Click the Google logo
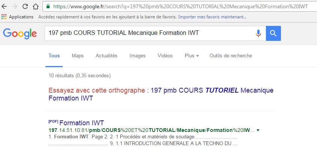 coord(20,33)
